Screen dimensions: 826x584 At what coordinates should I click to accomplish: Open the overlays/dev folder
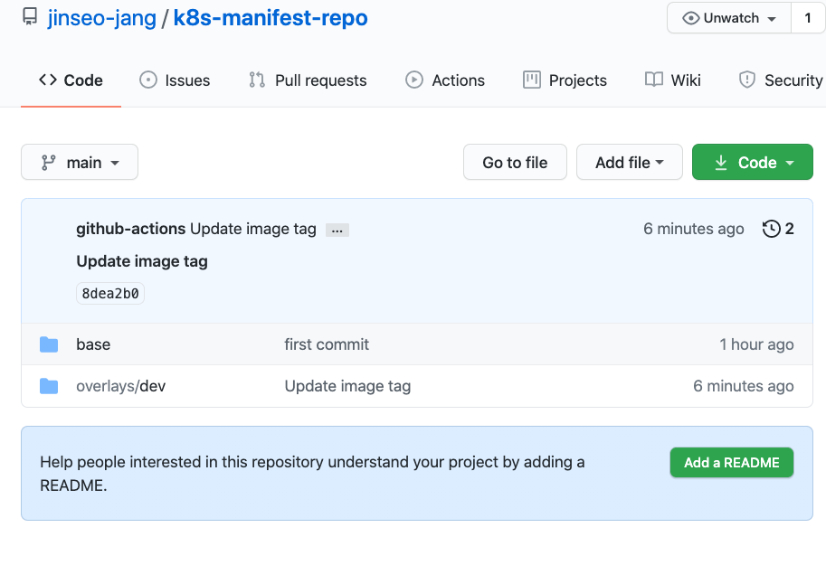120,386
